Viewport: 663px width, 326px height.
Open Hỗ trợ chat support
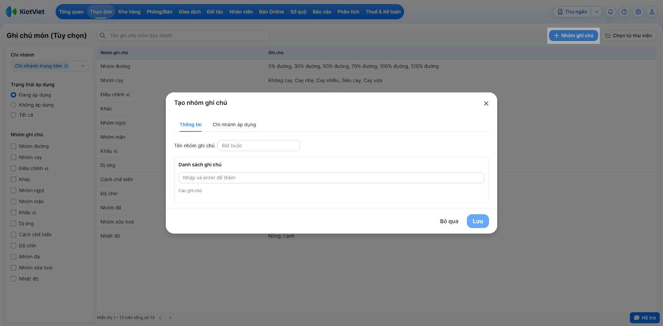[645, 318]
